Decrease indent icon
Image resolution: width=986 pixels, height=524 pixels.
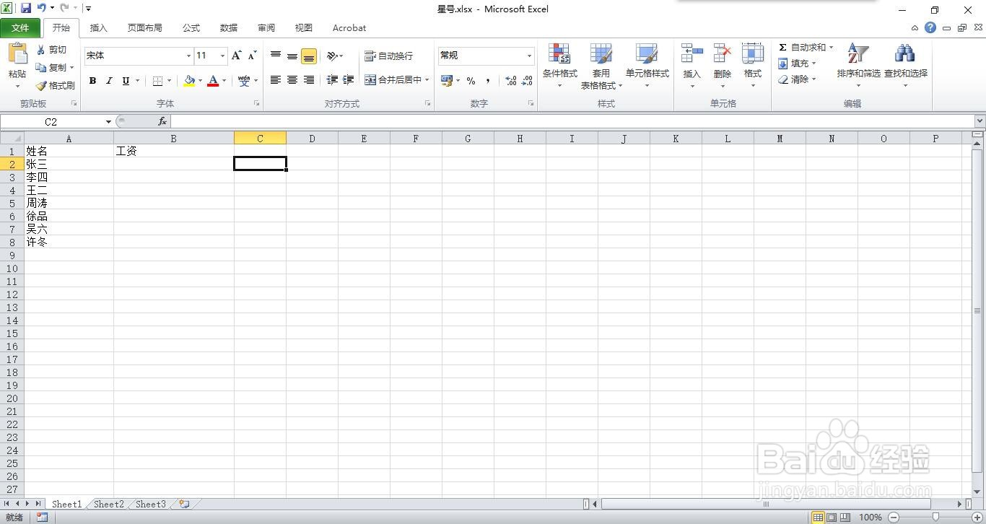point(332,80)
